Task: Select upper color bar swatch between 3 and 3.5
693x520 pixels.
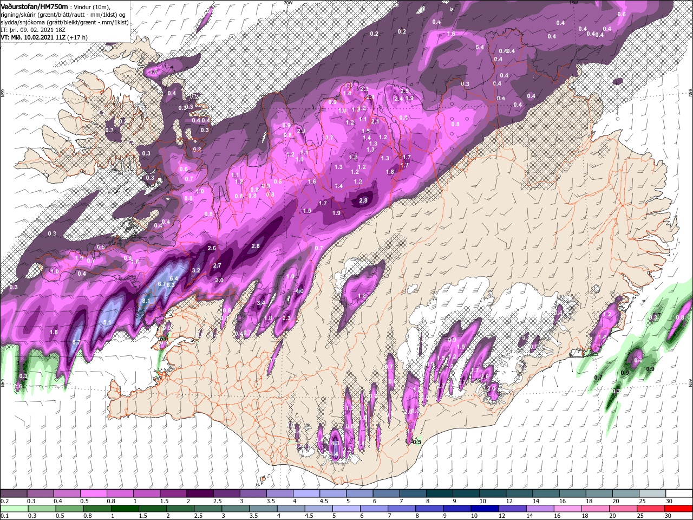Action: click(x=253, y=493)
